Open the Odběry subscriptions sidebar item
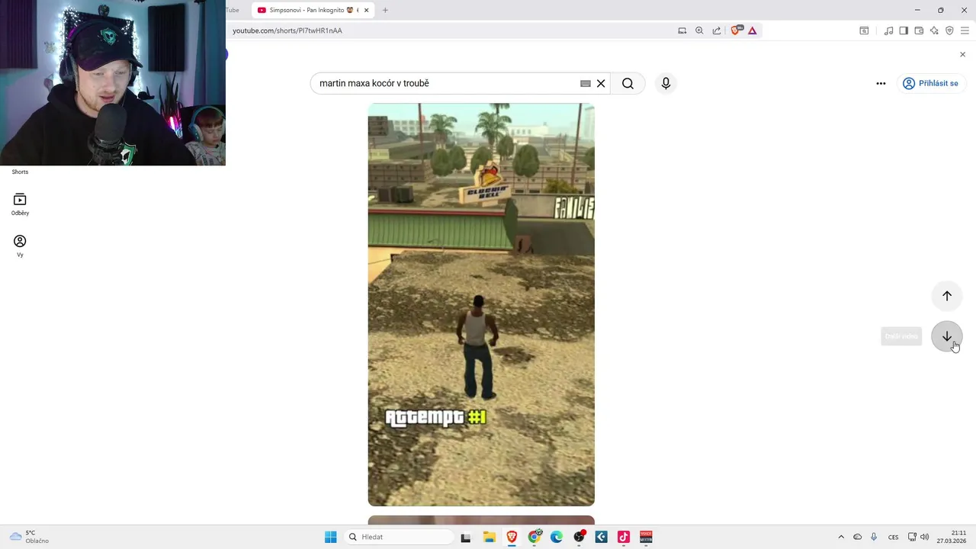 (20, 204)
